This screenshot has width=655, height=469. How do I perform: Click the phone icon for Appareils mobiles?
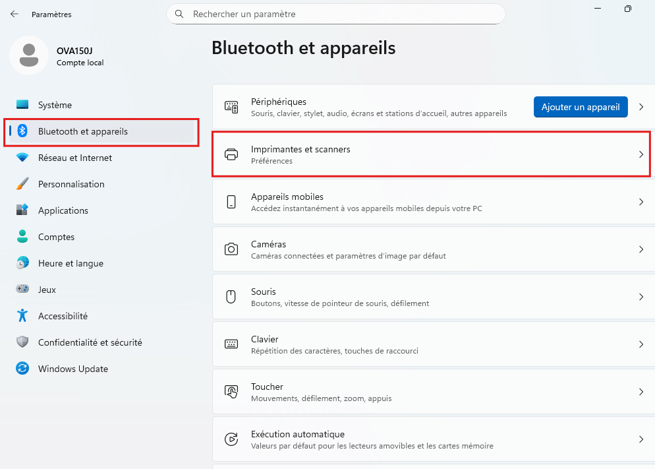[x=231, y=202]
